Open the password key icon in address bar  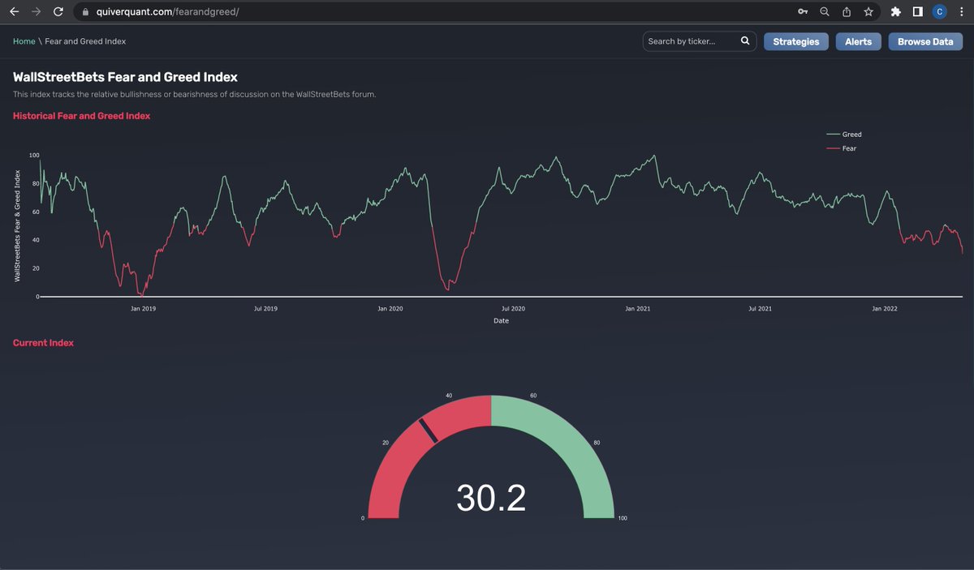[x=803, y=11]
